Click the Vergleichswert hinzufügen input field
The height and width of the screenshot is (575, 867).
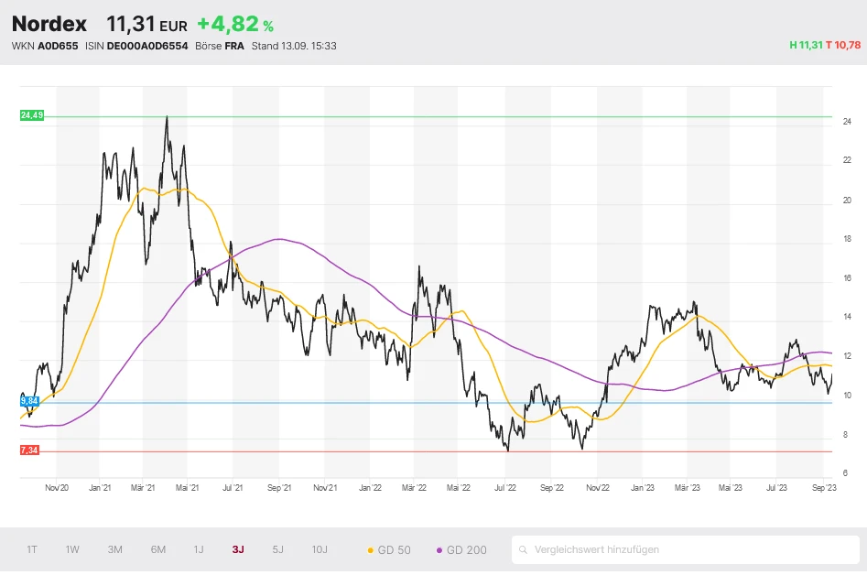click(x=687, y=550)
